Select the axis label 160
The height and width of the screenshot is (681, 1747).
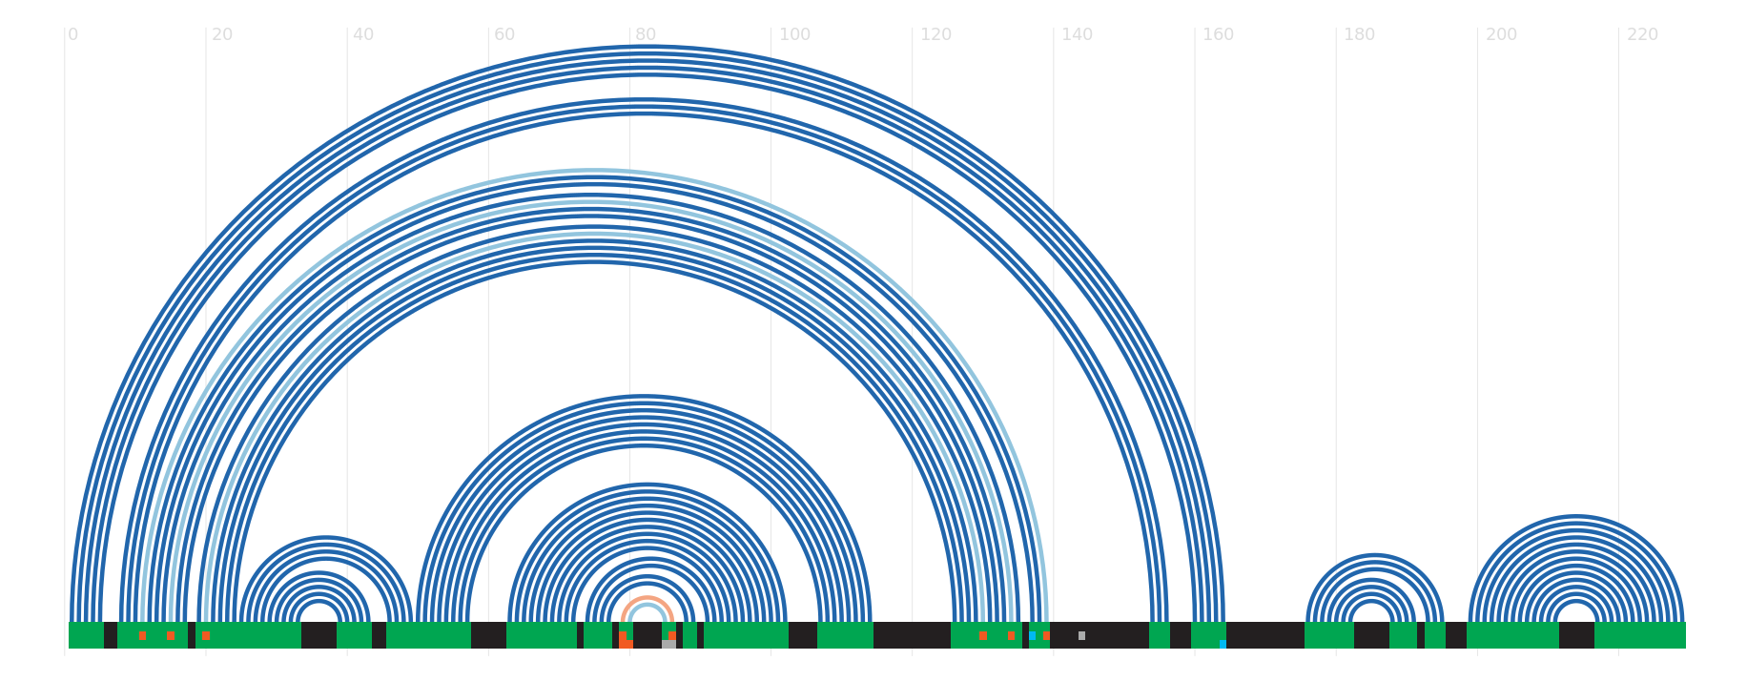[1219, 35]
